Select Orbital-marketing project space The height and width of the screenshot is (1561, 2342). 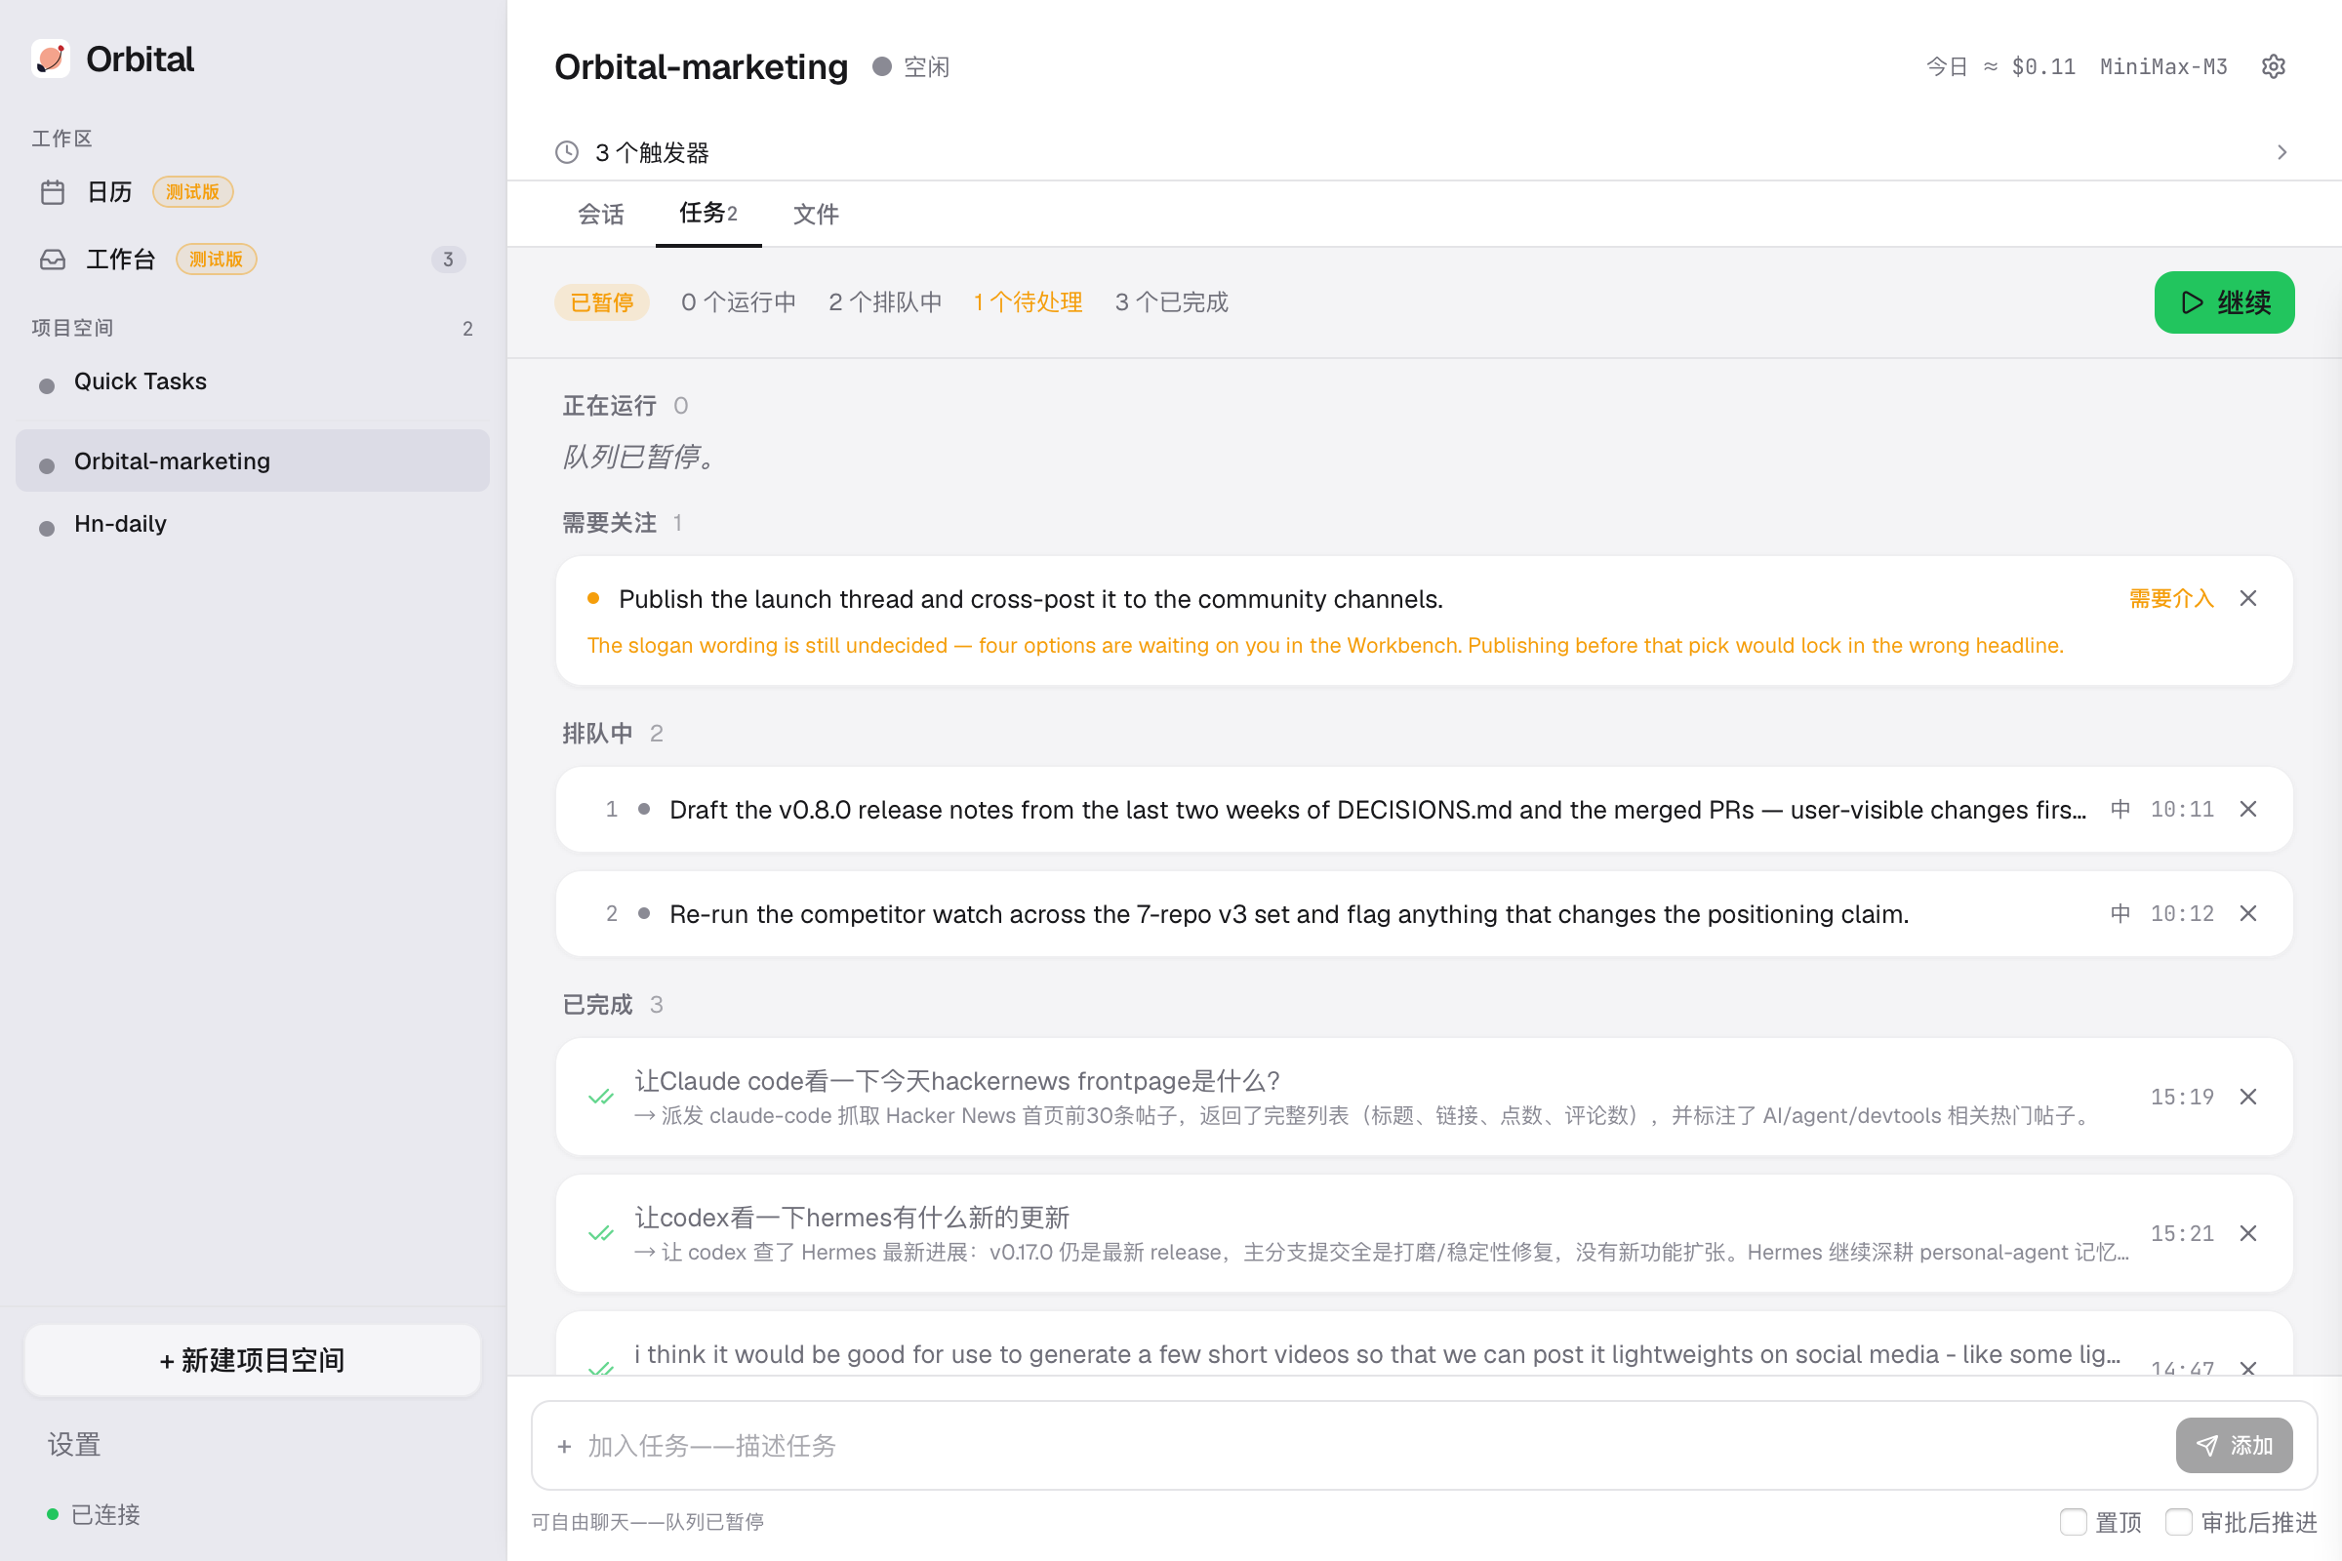coord(252,460)
